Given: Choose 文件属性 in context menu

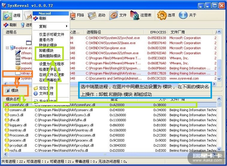Looking at the screenshot, I should pos(46,94).
